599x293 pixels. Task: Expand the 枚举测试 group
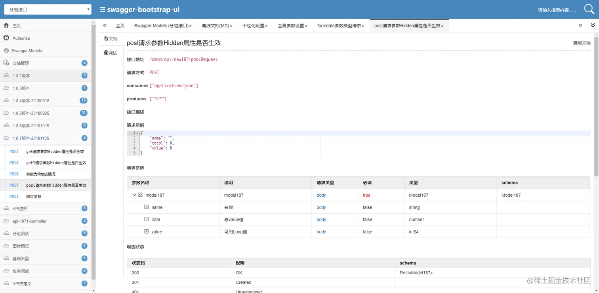(46, 271)
